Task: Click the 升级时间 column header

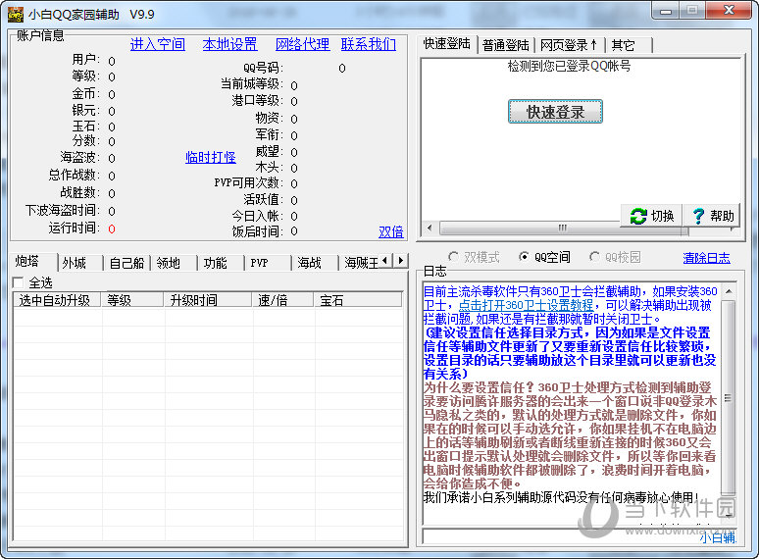Action: [x=208, y=300]
